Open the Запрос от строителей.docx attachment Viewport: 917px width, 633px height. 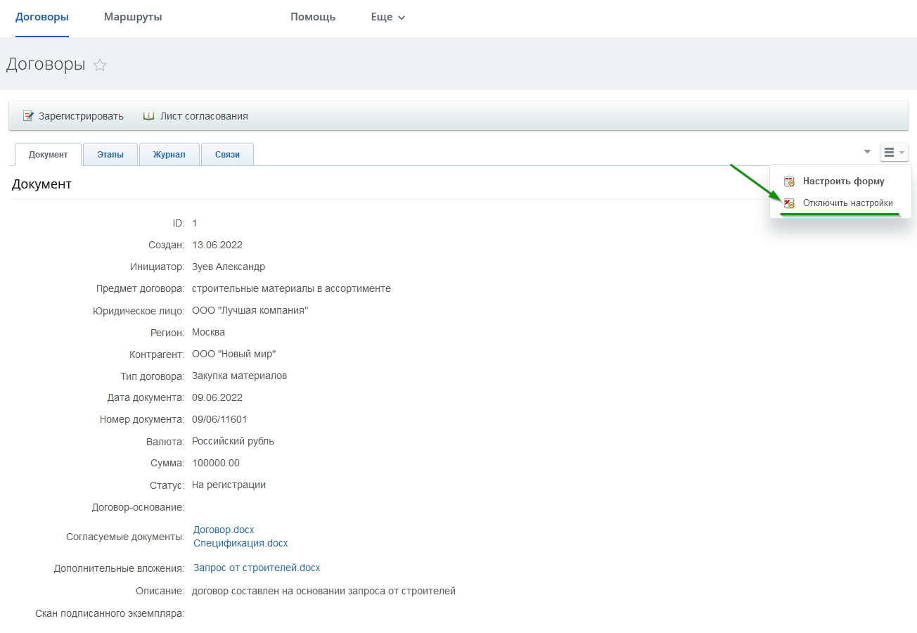point(257,568)
